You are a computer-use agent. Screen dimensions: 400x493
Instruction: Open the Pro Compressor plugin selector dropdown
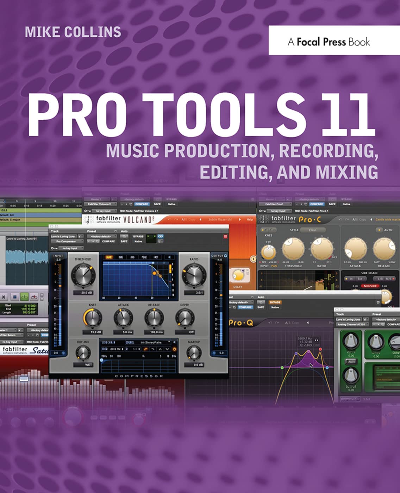[x=67, y=242]
